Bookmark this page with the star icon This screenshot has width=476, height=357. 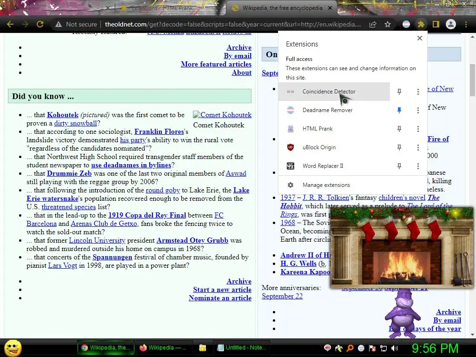388,24
